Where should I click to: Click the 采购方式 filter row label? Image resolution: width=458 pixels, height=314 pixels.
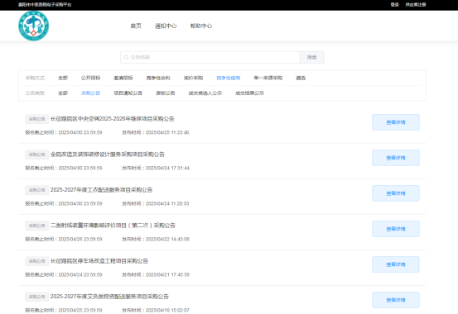35,78
